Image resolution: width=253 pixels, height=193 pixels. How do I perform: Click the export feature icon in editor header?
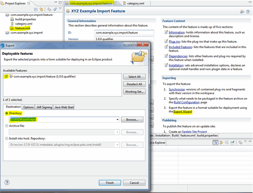(242, 12)
